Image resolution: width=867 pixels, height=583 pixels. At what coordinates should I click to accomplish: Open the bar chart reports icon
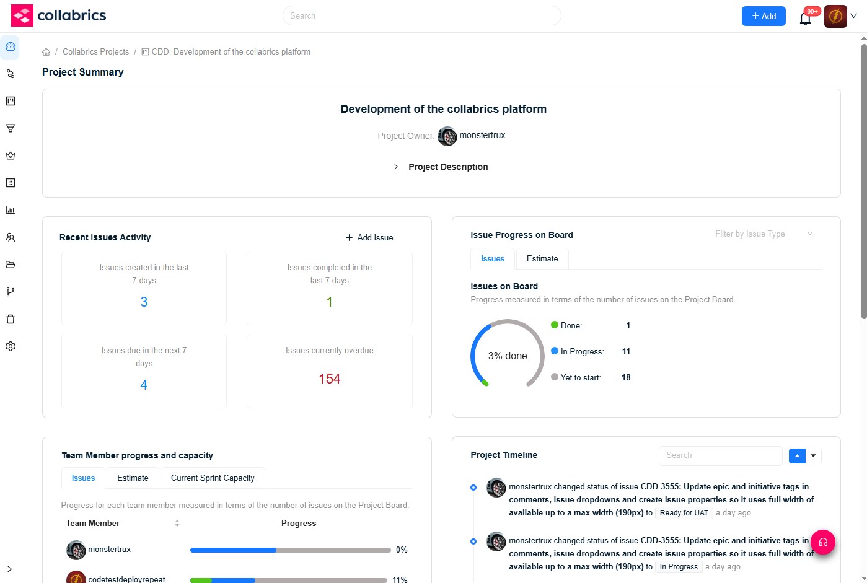click(11, 210)
